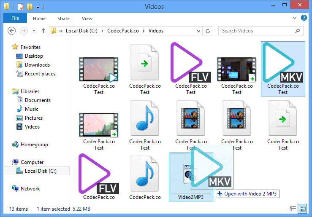Switch to large icons view in status bar
This screenshot has width=312, height=217.
[x=302, y=209]
